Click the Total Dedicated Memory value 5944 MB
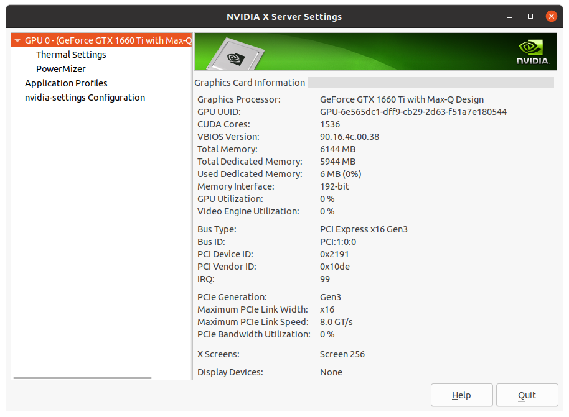This screenshot has width=569, height=417. [337, 162]
